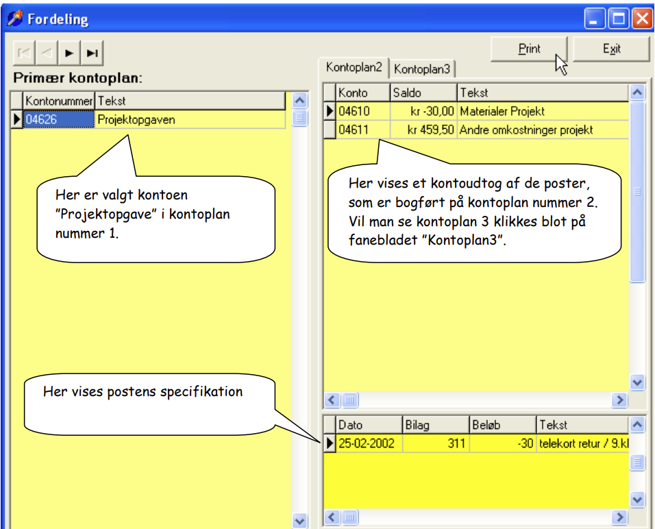The height and width of the screenshot is (529, 655).
Task: Click row selector arrow beside 04610
Action: point(330,111)
